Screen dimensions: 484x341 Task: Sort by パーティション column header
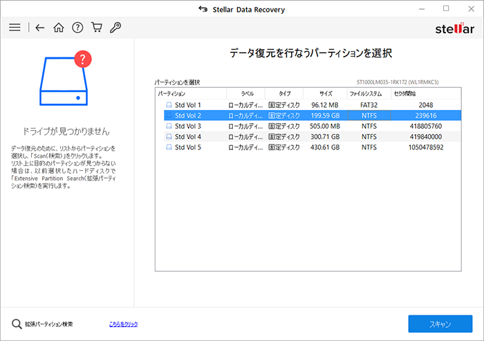[191, 93]
